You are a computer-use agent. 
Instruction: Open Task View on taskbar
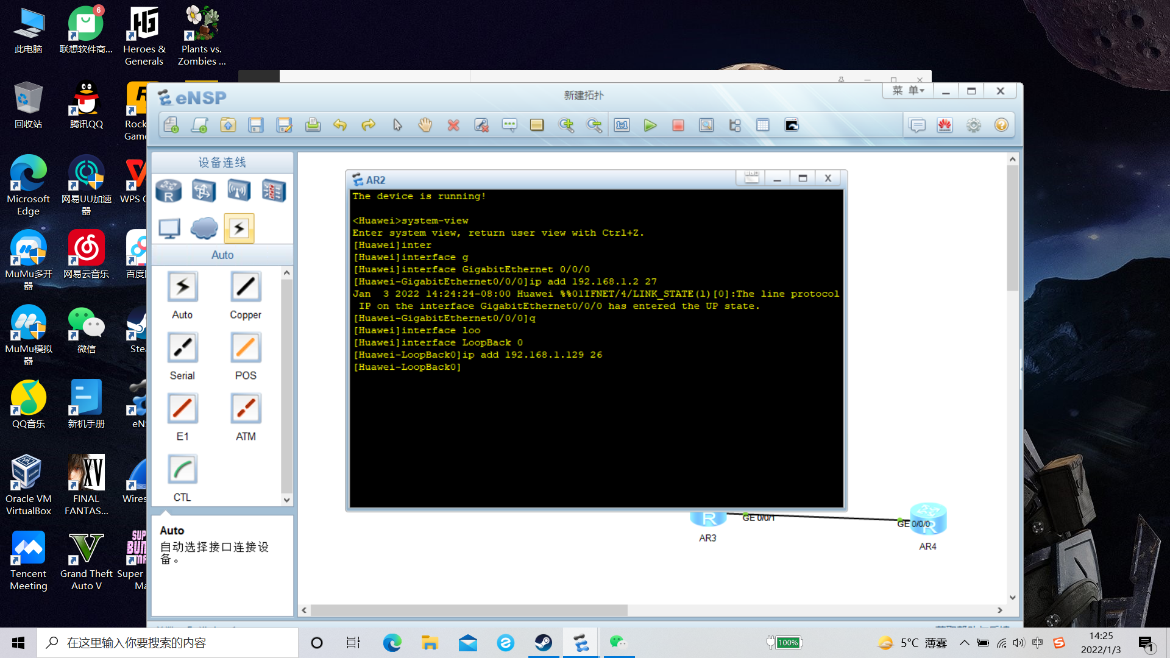[x=353, y=643]
